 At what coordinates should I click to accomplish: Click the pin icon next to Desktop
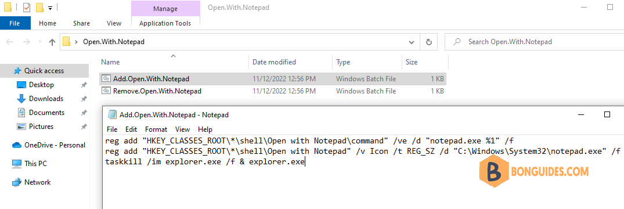[x=84, y=85]
